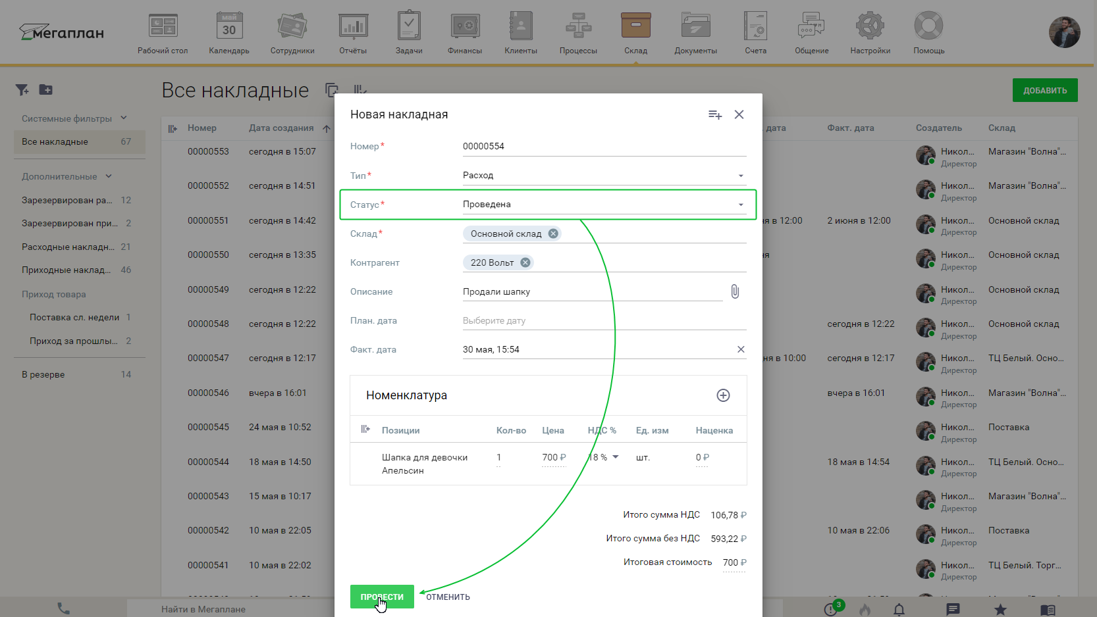The width and height of the screenshot is (1097, 617).
Task: Open the Склад module
Action: pyautogui.click(x=636, y=33)
